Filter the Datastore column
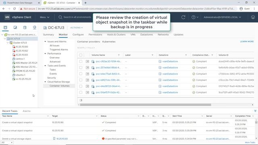Image resolution: width=258 pixels, height=145 pixels. point(186,55)
